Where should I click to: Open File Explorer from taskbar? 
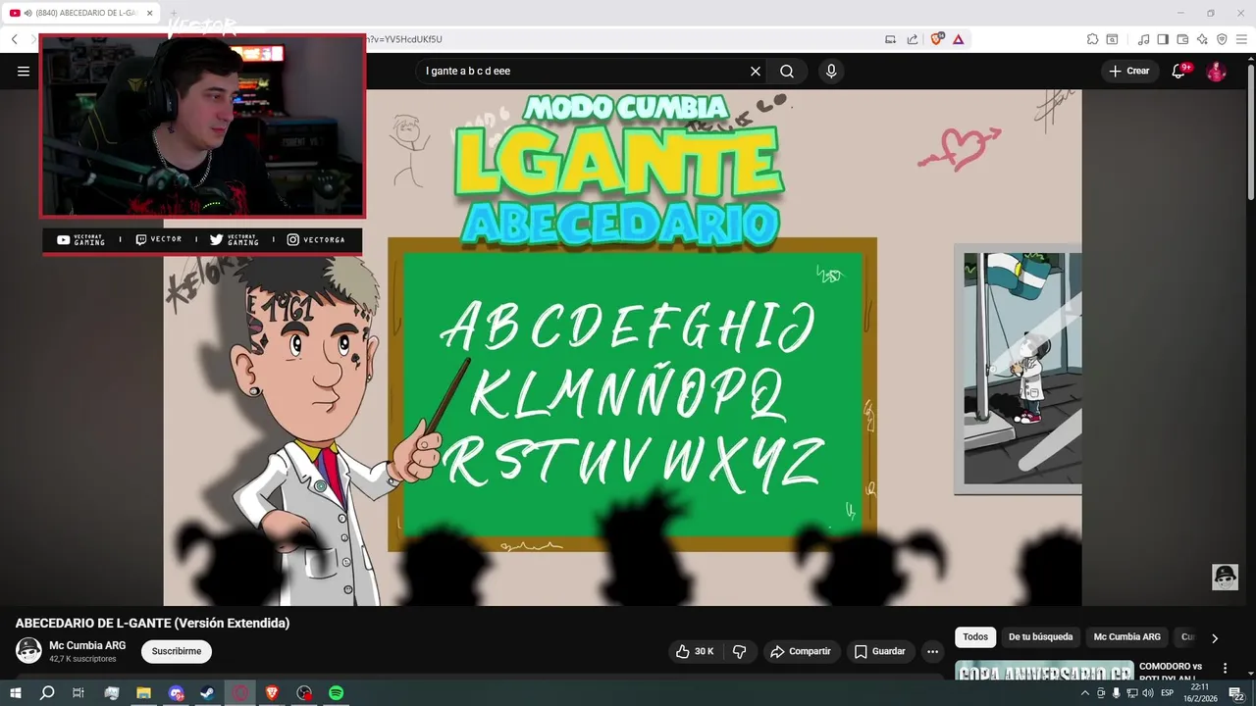pyautogui.click(x=143, y=692)
